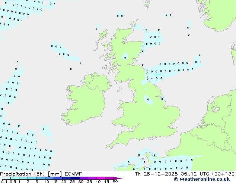Click the legend value label '0.1'
Viewport: 236px width, 183px height.
click(4, 182)
